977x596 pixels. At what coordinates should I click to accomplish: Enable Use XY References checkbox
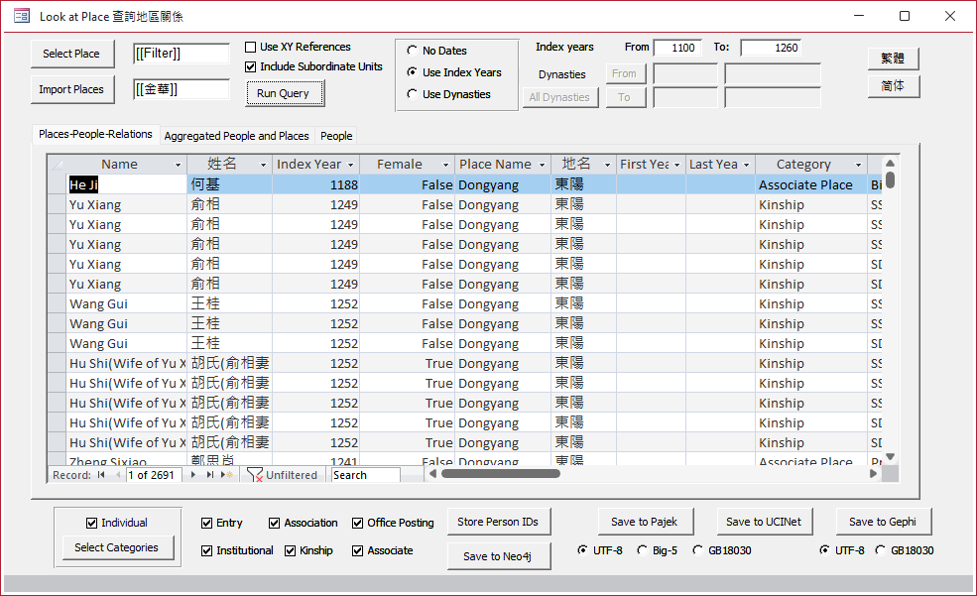tap(251, 47)
